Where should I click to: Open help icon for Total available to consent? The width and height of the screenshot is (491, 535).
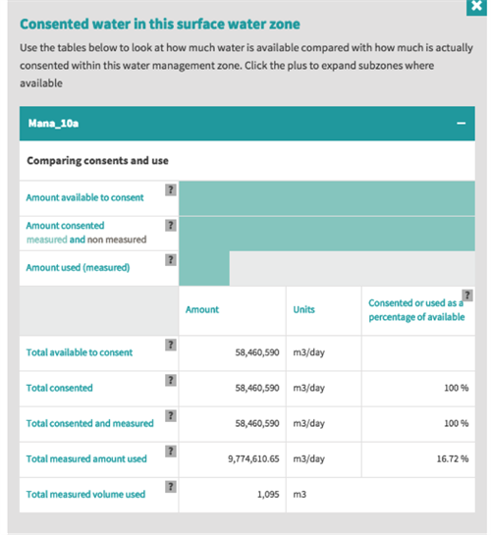click(x=171, y=345)
